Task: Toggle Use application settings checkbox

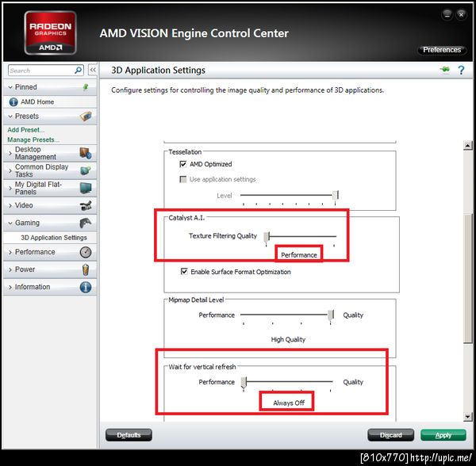Action: click(x=183, y=179)
